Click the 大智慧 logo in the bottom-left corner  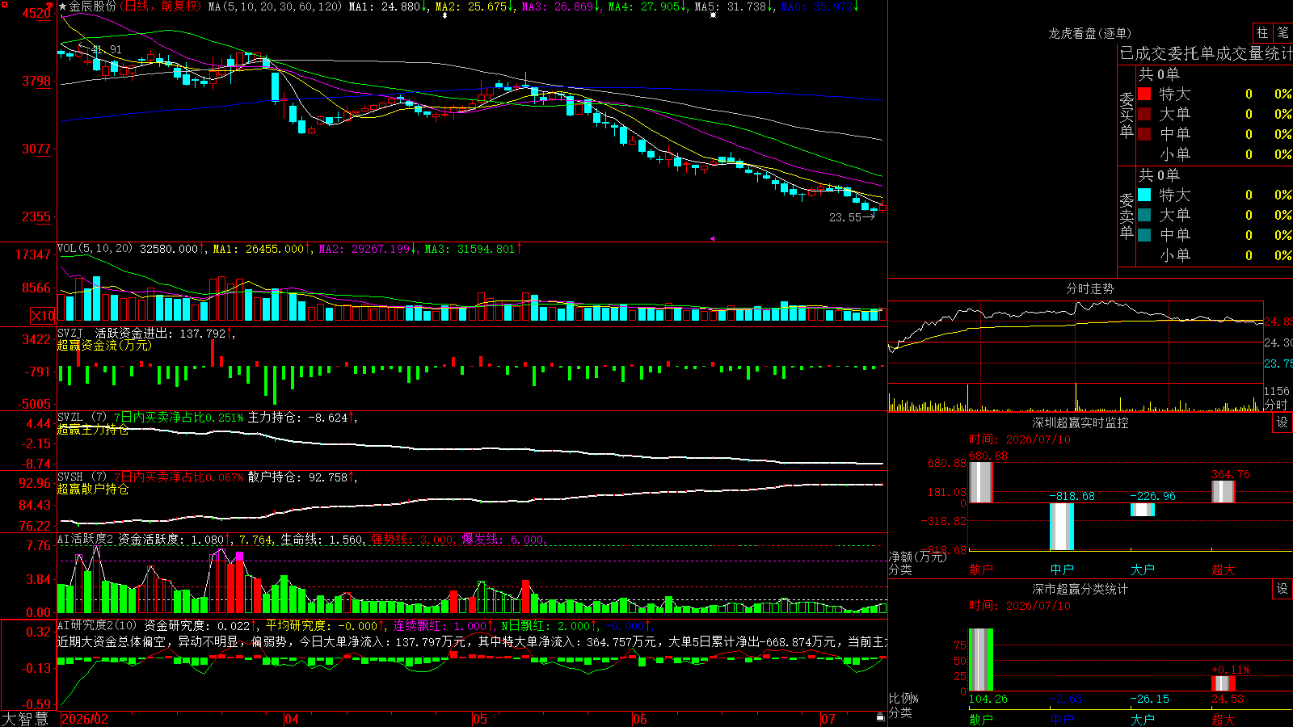[x=25, y=719]
